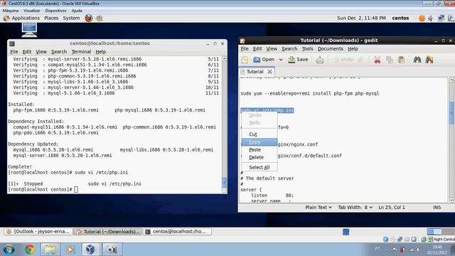455x256 pixels.
Task: Open VirtualBox Máquina menu
Action: tap(11, 11)
